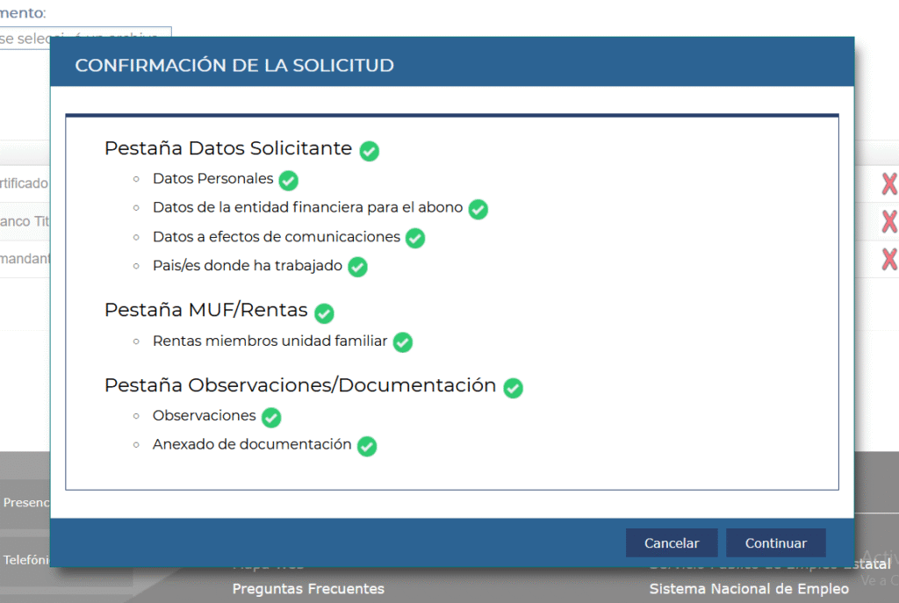
Task: Open the Preguntas Frecuentes link
Action: [308, 589]
